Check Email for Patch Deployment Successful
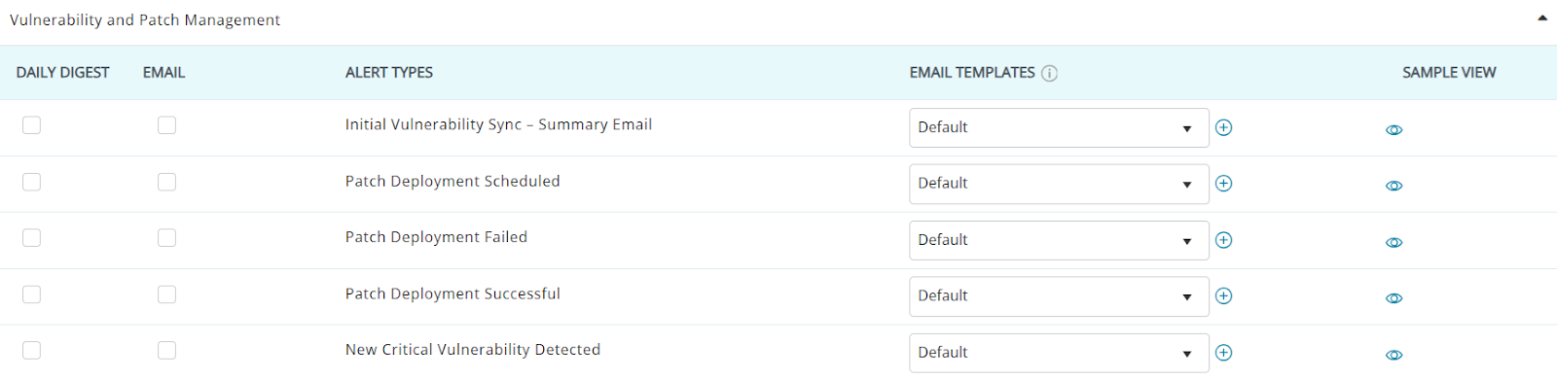The image size is (1557, 380). [167, 294]
